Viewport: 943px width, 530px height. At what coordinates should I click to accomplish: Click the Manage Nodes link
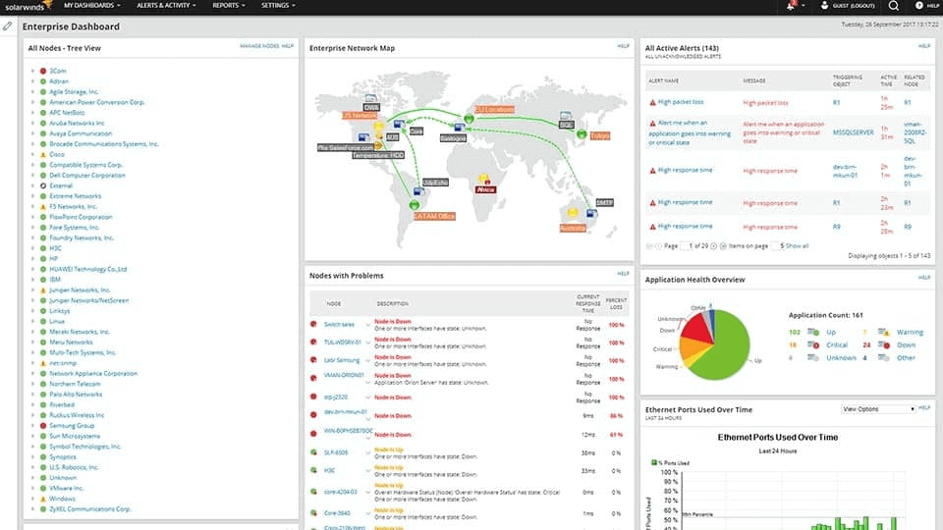click(x=258, y=46)
